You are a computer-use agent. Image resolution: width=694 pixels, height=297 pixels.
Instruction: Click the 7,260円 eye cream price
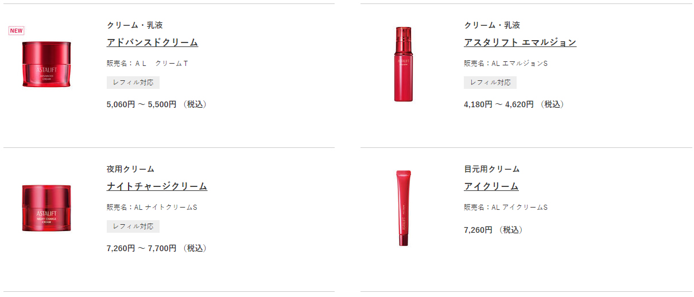point(494,230)
